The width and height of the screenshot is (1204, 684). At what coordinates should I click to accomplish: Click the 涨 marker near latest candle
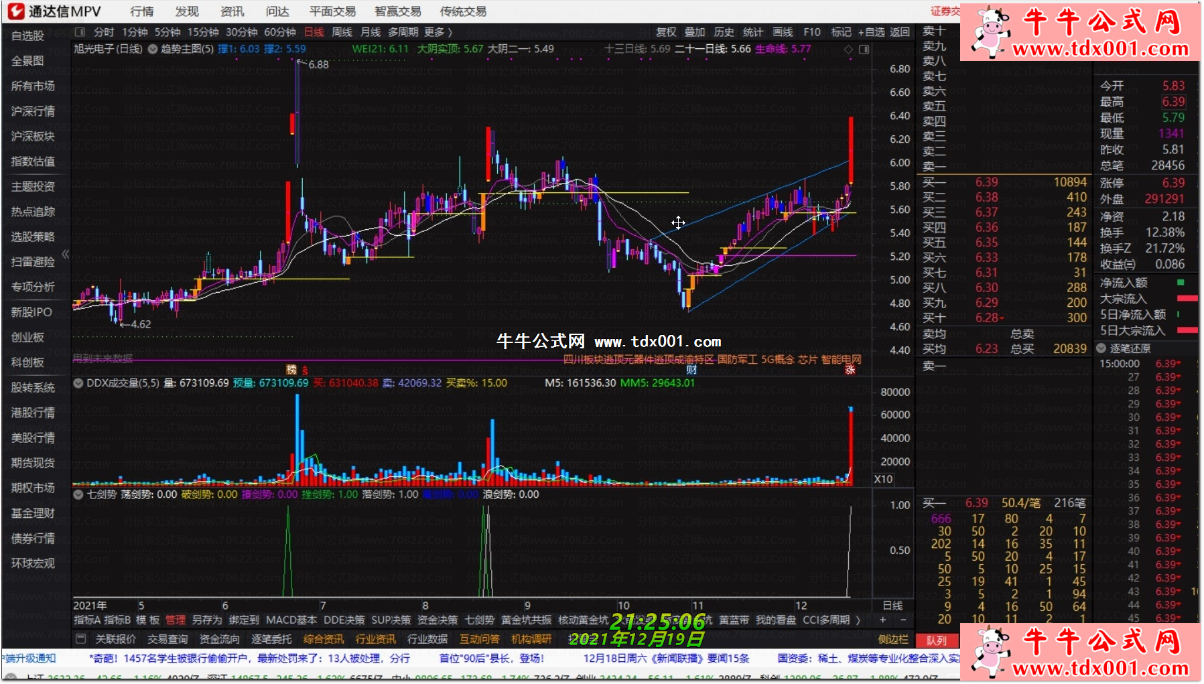click(x=850, y=369)
